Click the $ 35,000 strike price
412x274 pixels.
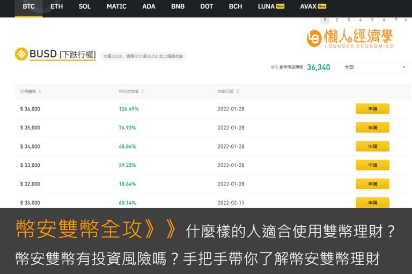coord(30,128)
